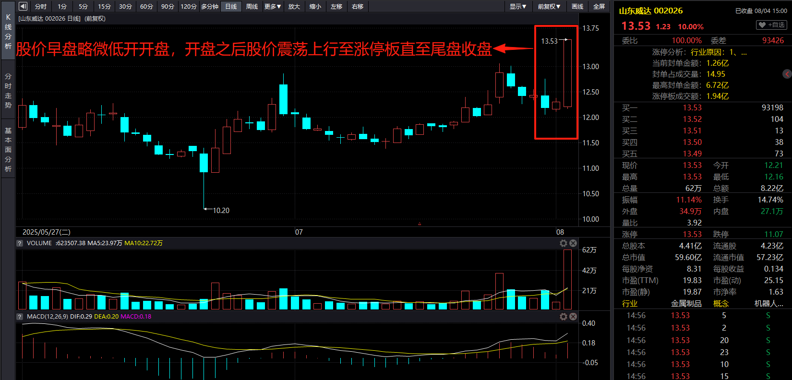
Task: Click the collapse-left icon in the chart toolbar
Action: point(23,6)
